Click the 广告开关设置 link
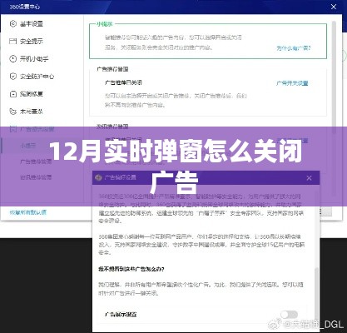This screenshot has width=347, height=333. 292,83
